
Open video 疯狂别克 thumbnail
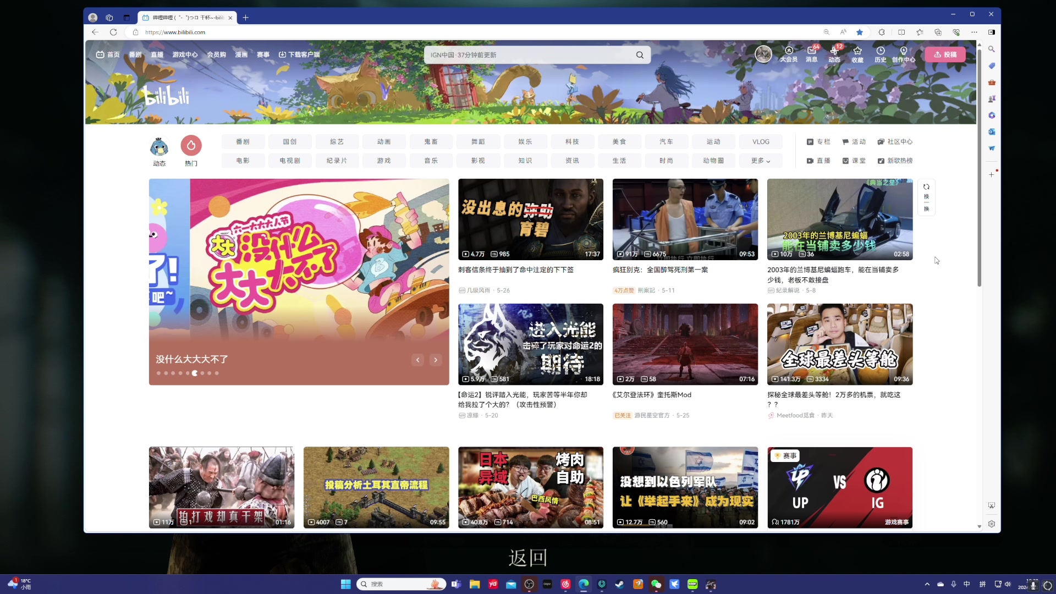coord(685,219)
